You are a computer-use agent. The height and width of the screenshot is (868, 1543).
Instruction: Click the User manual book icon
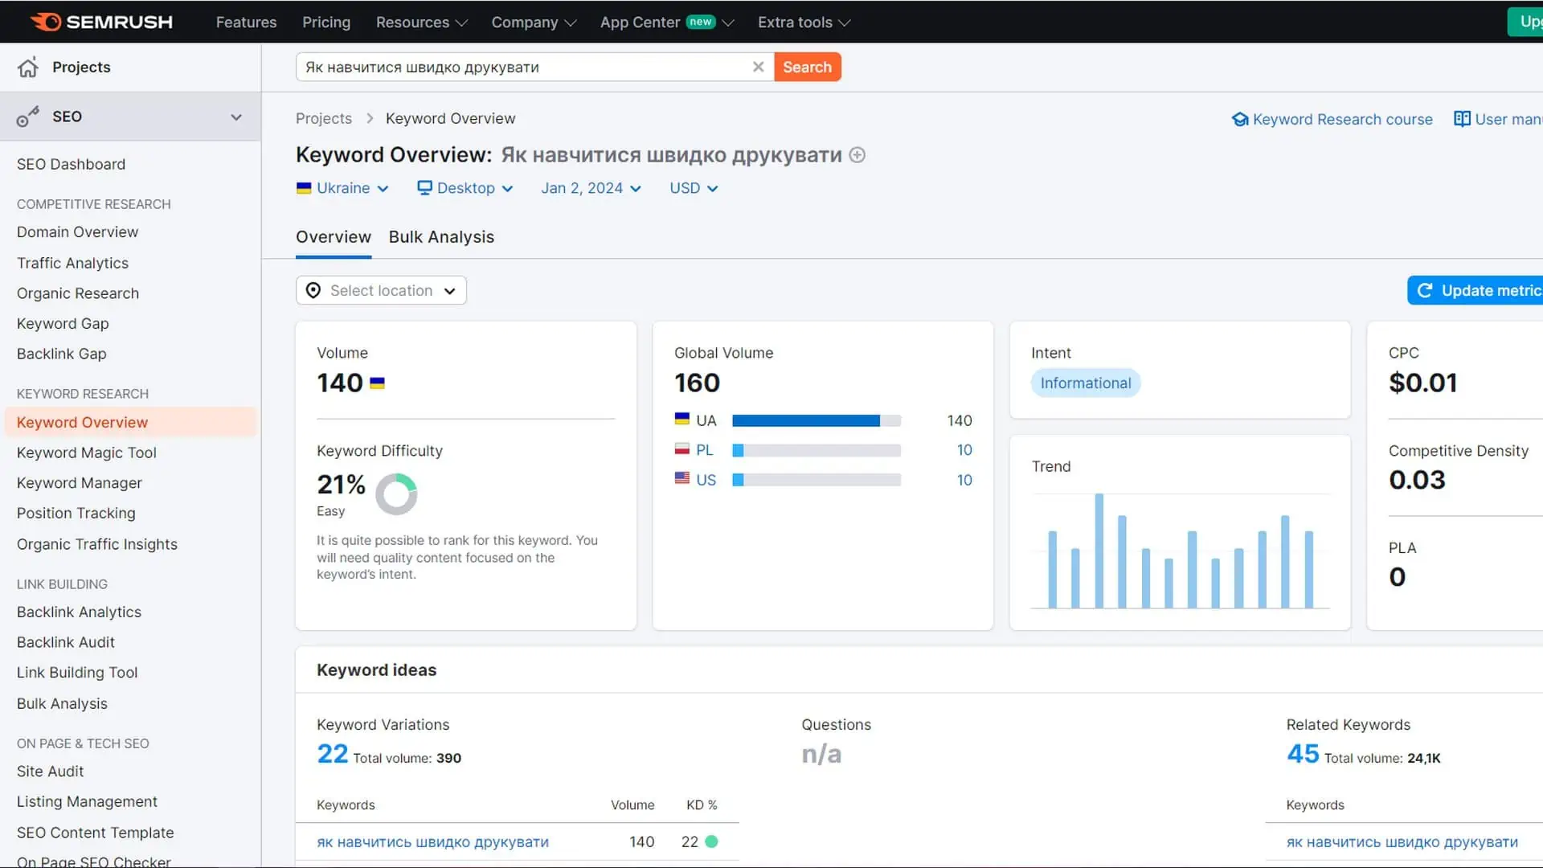click(x=1462, y=119)
